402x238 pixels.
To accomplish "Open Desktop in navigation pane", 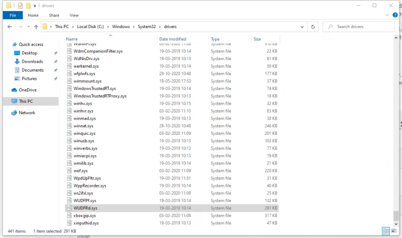I will pos(29,53).
